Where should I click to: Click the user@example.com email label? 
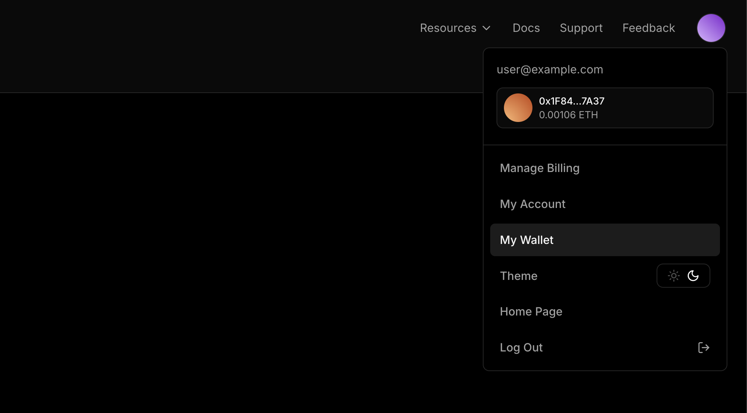pos(550,69)
